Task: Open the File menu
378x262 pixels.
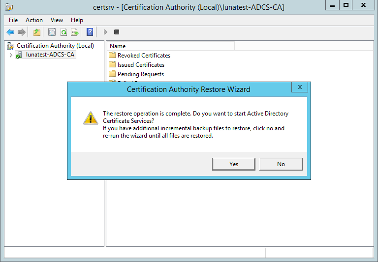Action: [x=13, y=20]
